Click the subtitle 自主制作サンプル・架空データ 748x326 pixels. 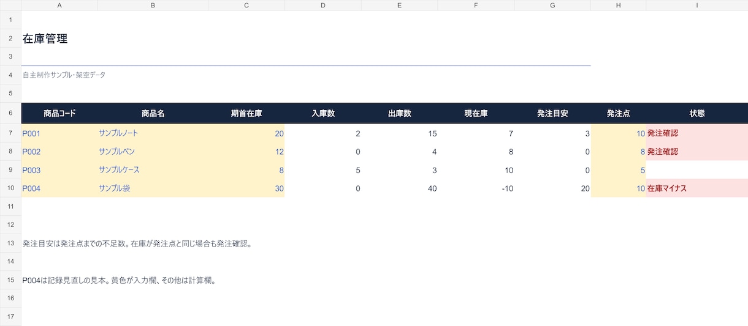point(64,75)
